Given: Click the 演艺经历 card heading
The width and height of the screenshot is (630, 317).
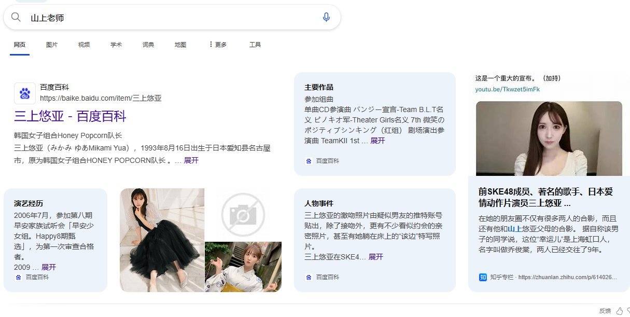Looking at the screenshot, I should (29, 203).
